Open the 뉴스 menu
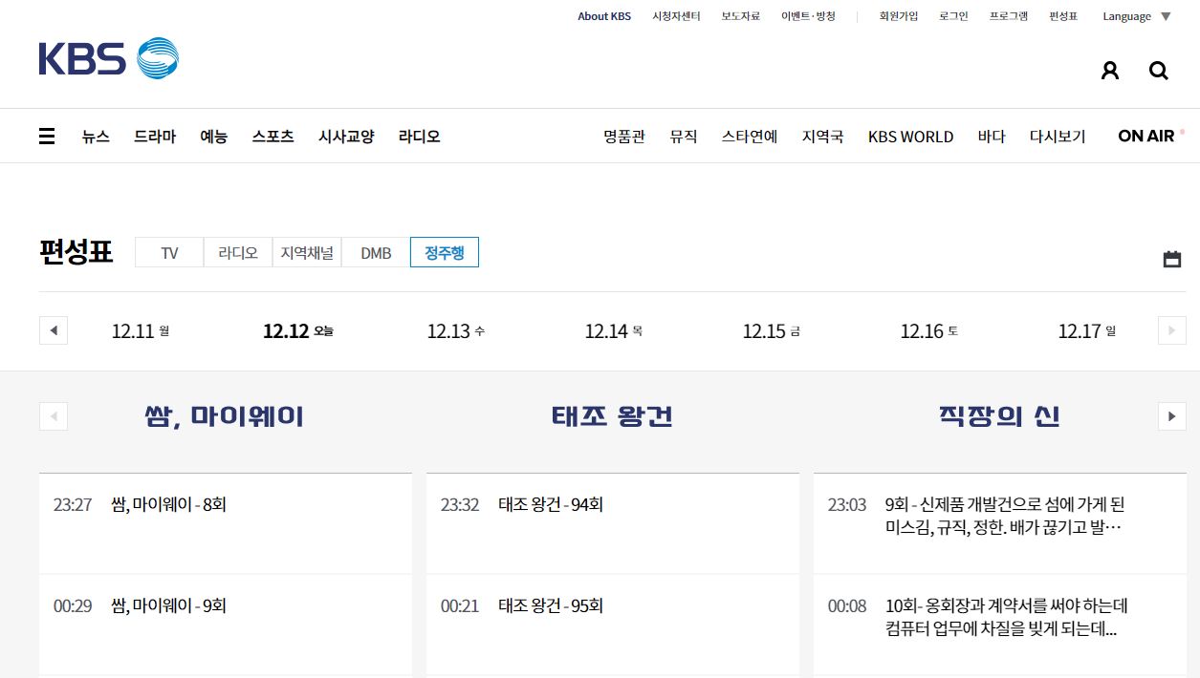 pyautogui.click(x=96, y=137)
